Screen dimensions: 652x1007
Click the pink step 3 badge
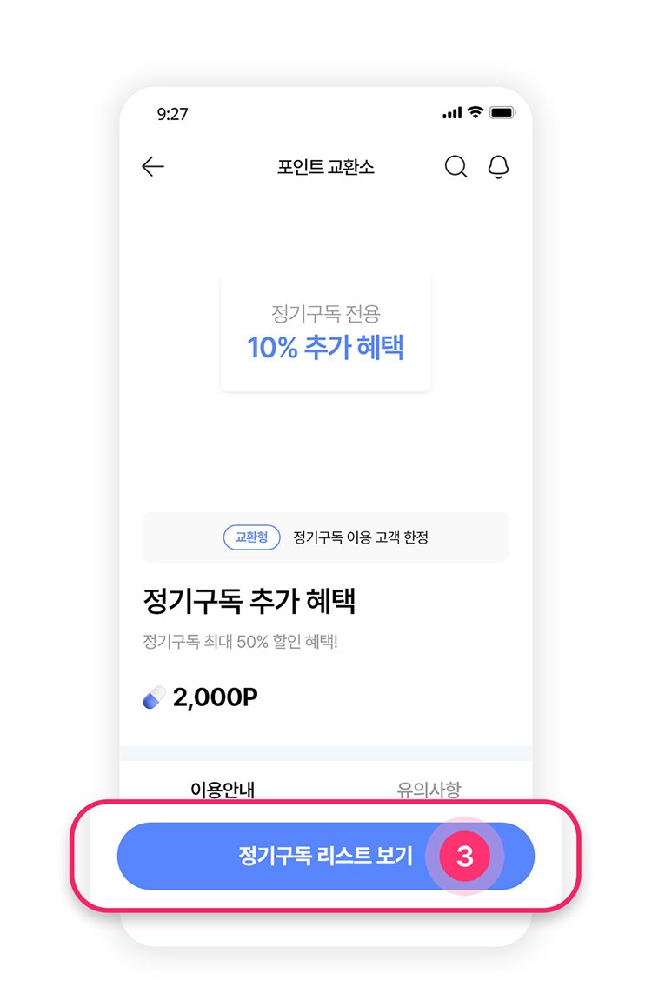pyautogui.click(x=464, y=856)
